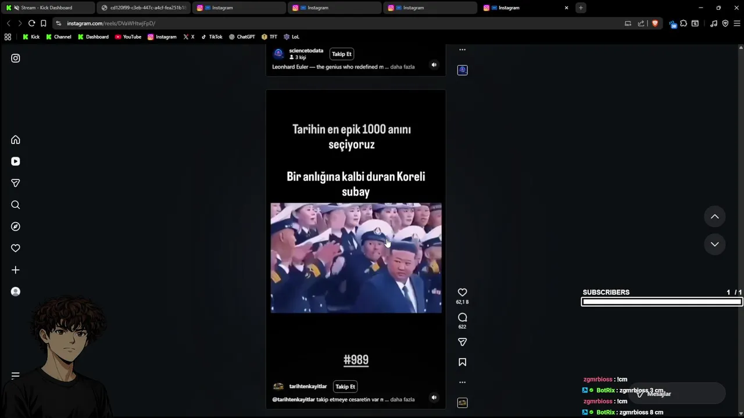744x418 pixels.
Task: Open notifications heart icon in sidebar
Action: (x=16, y=248)
